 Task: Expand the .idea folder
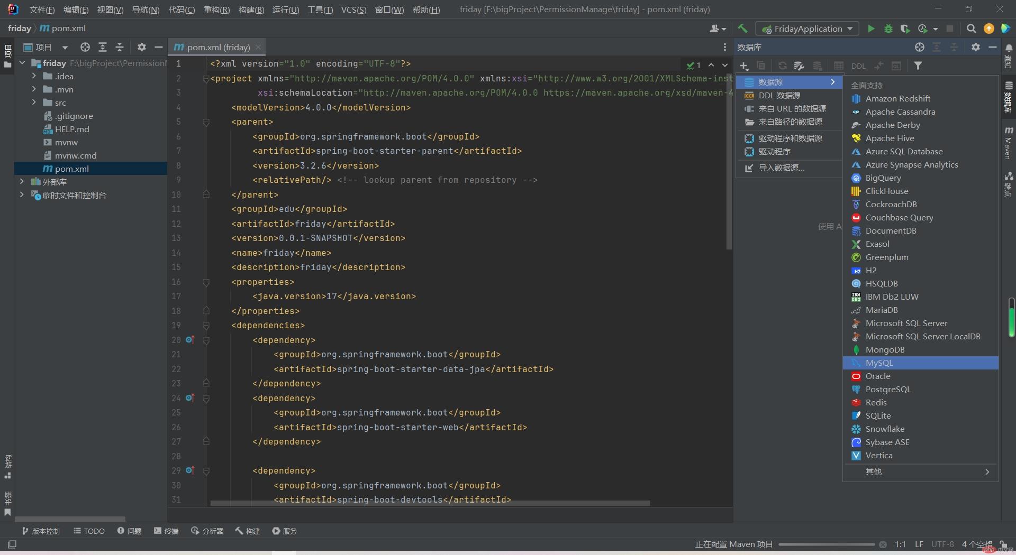pos(34,76)
